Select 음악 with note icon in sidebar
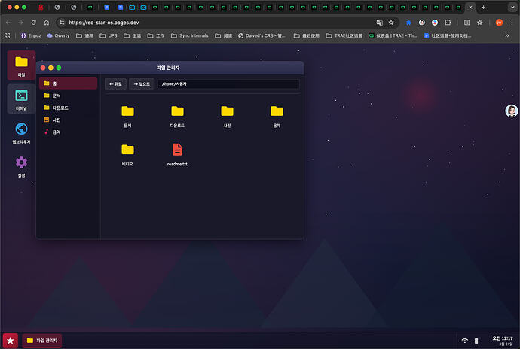Screen dimensions: 520x349 [x=69, y=132]
